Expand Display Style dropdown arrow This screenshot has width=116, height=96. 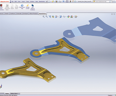(62, 17)
